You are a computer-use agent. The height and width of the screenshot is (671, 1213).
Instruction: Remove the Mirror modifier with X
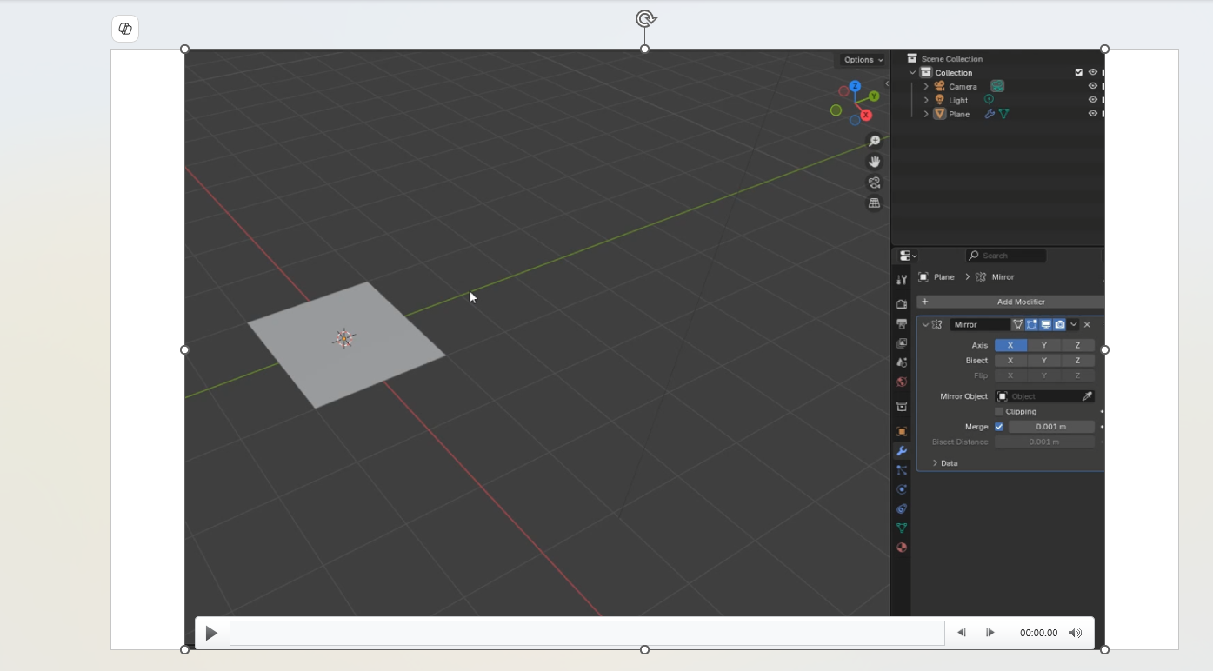tap(1087, 324)
